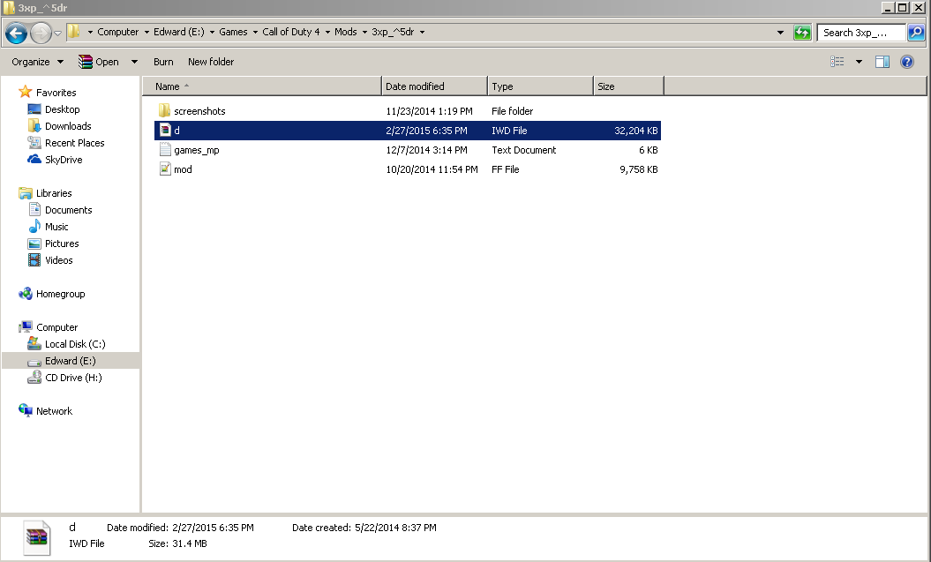Click the Back navigation arrow button
Image resolution: width=931 pixels, height=562 pixels.
tap(16, 34)
